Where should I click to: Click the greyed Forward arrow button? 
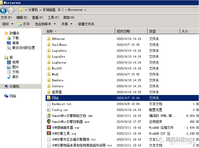pos(11,10)
